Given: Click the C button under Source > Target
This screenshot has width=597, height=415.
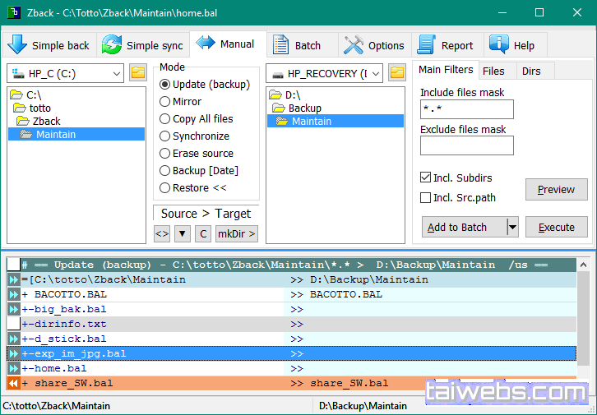Looking at the screenshot, I should click(x=202, y=233).
